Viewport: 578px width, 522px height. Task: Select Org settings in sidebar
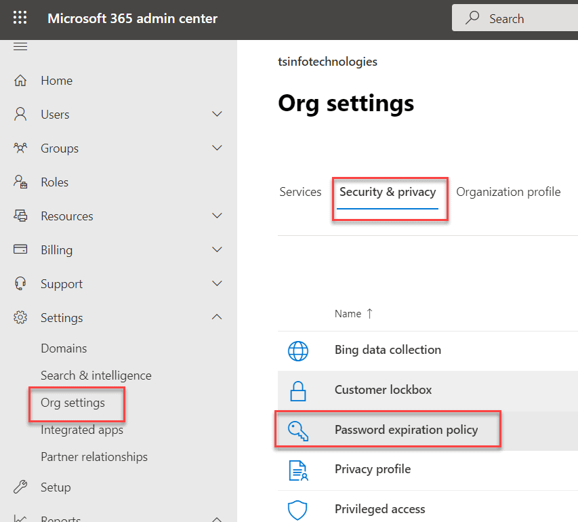click(73, 403)
